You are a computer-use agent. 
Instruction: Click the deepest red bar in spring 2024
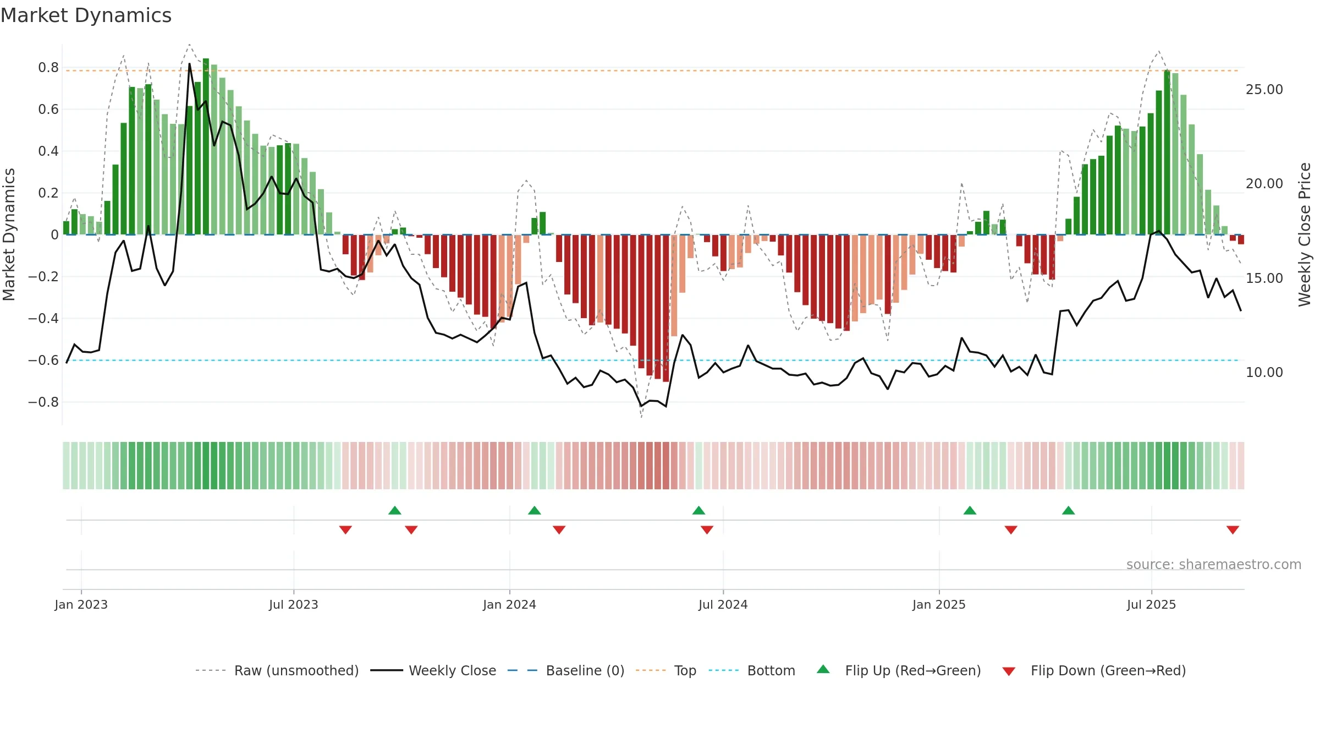tap(666, 308)
